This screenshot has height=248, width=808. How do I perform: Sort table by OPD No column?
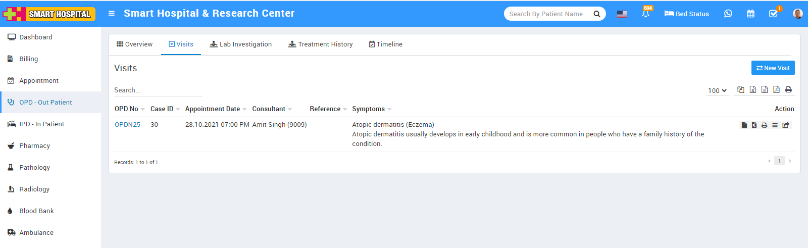click(127, 109)
